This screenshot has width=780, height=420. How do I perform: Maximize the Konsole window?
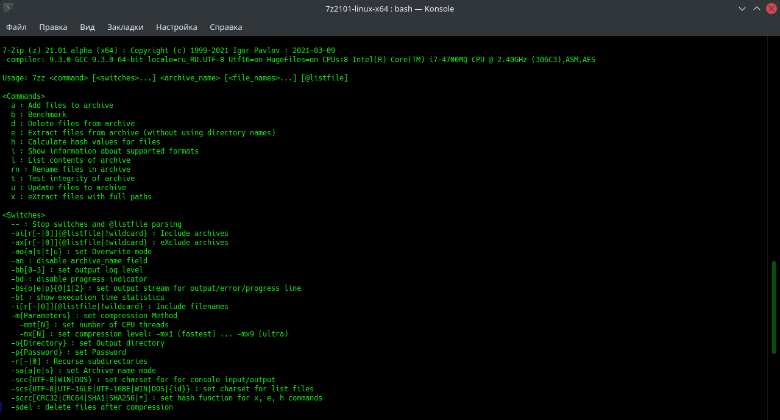tap(756, 9)
